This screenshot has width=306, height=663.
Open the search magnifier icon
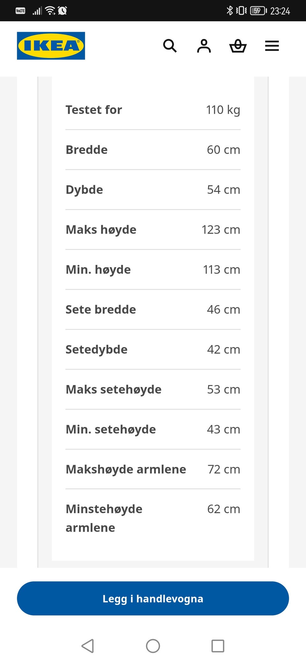170,46
